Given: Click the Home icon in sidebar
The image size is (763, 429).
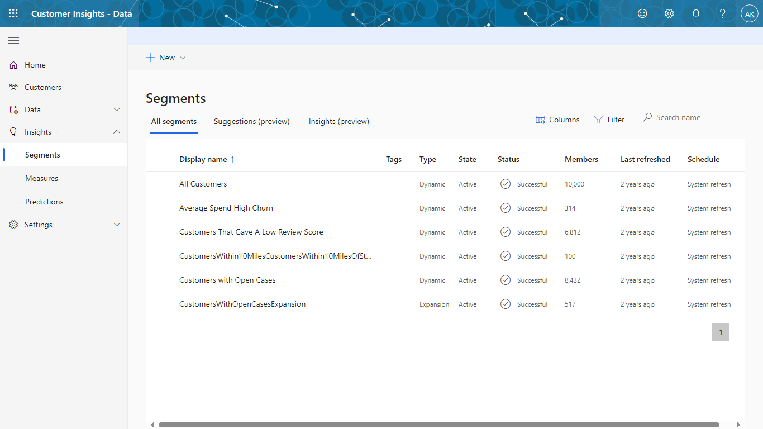Looking at the screenshot, I should 14,65.
